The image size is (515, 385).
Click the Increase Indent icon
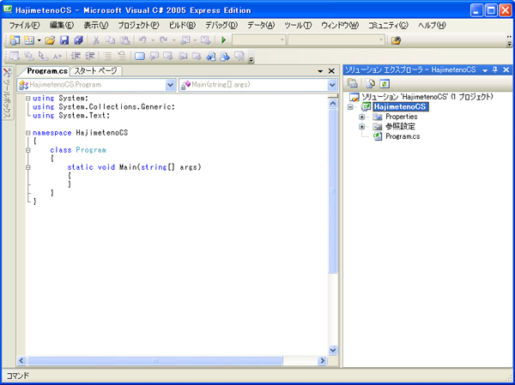(x=90, y=56)
